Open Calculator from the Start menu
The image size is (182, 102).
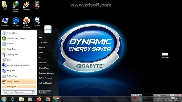point(19,44)
